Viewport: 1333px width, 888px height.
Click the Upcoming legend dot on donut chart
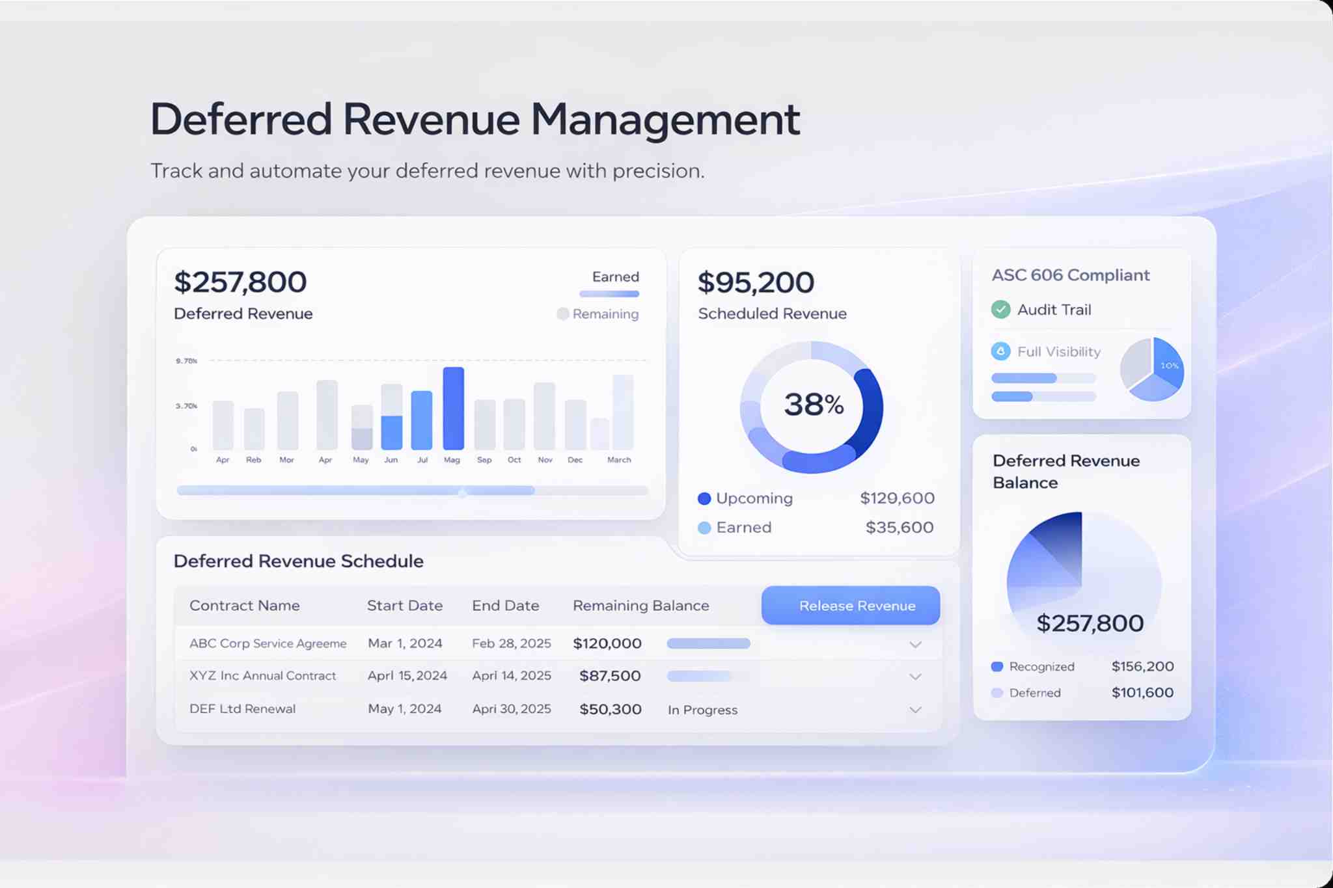[x=704, y=498]
